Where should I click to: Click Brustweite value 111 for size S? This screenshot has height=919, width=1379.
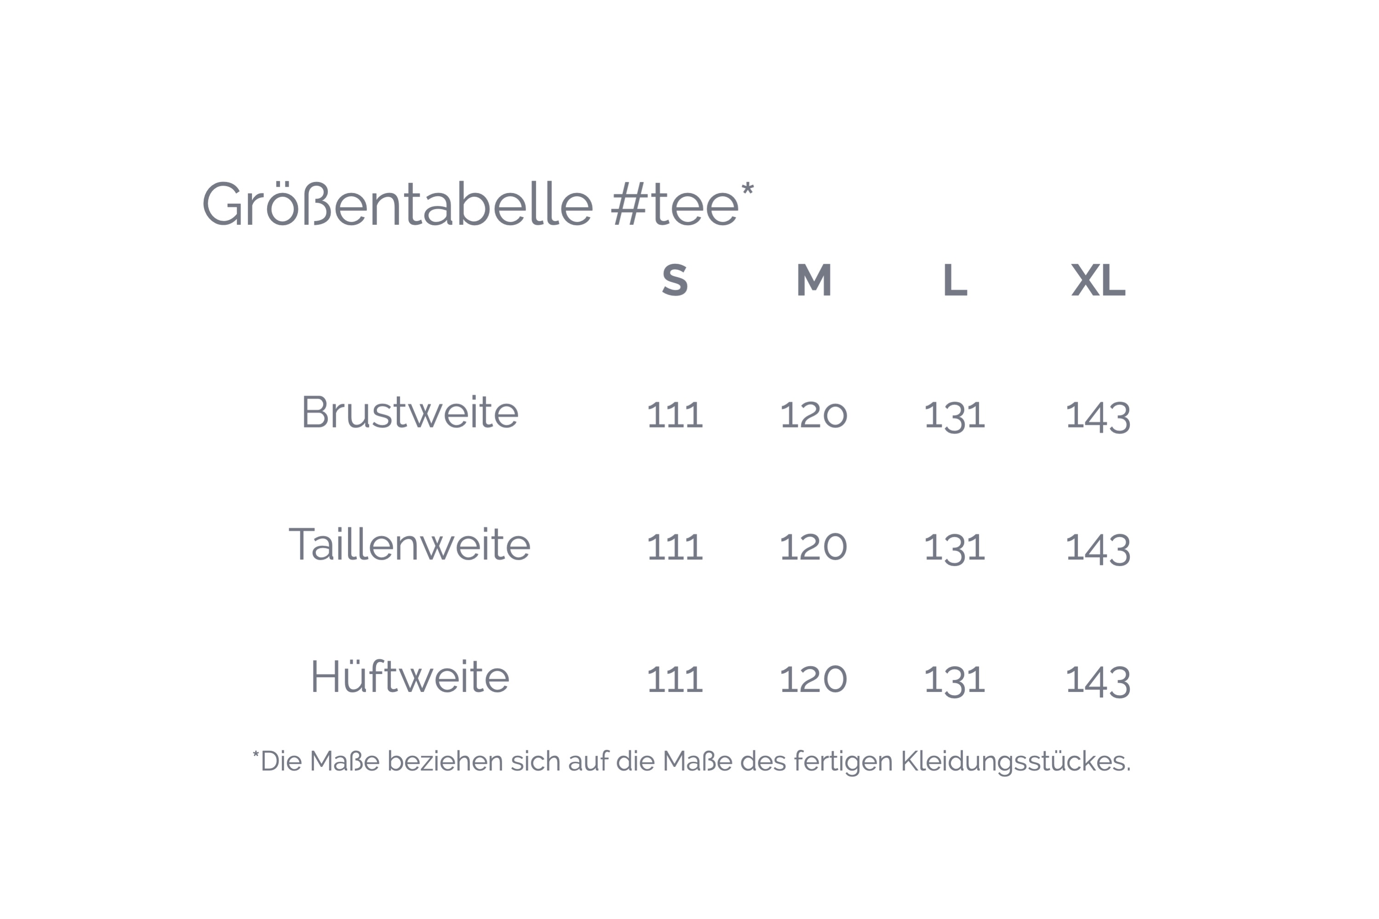[675, 416]
